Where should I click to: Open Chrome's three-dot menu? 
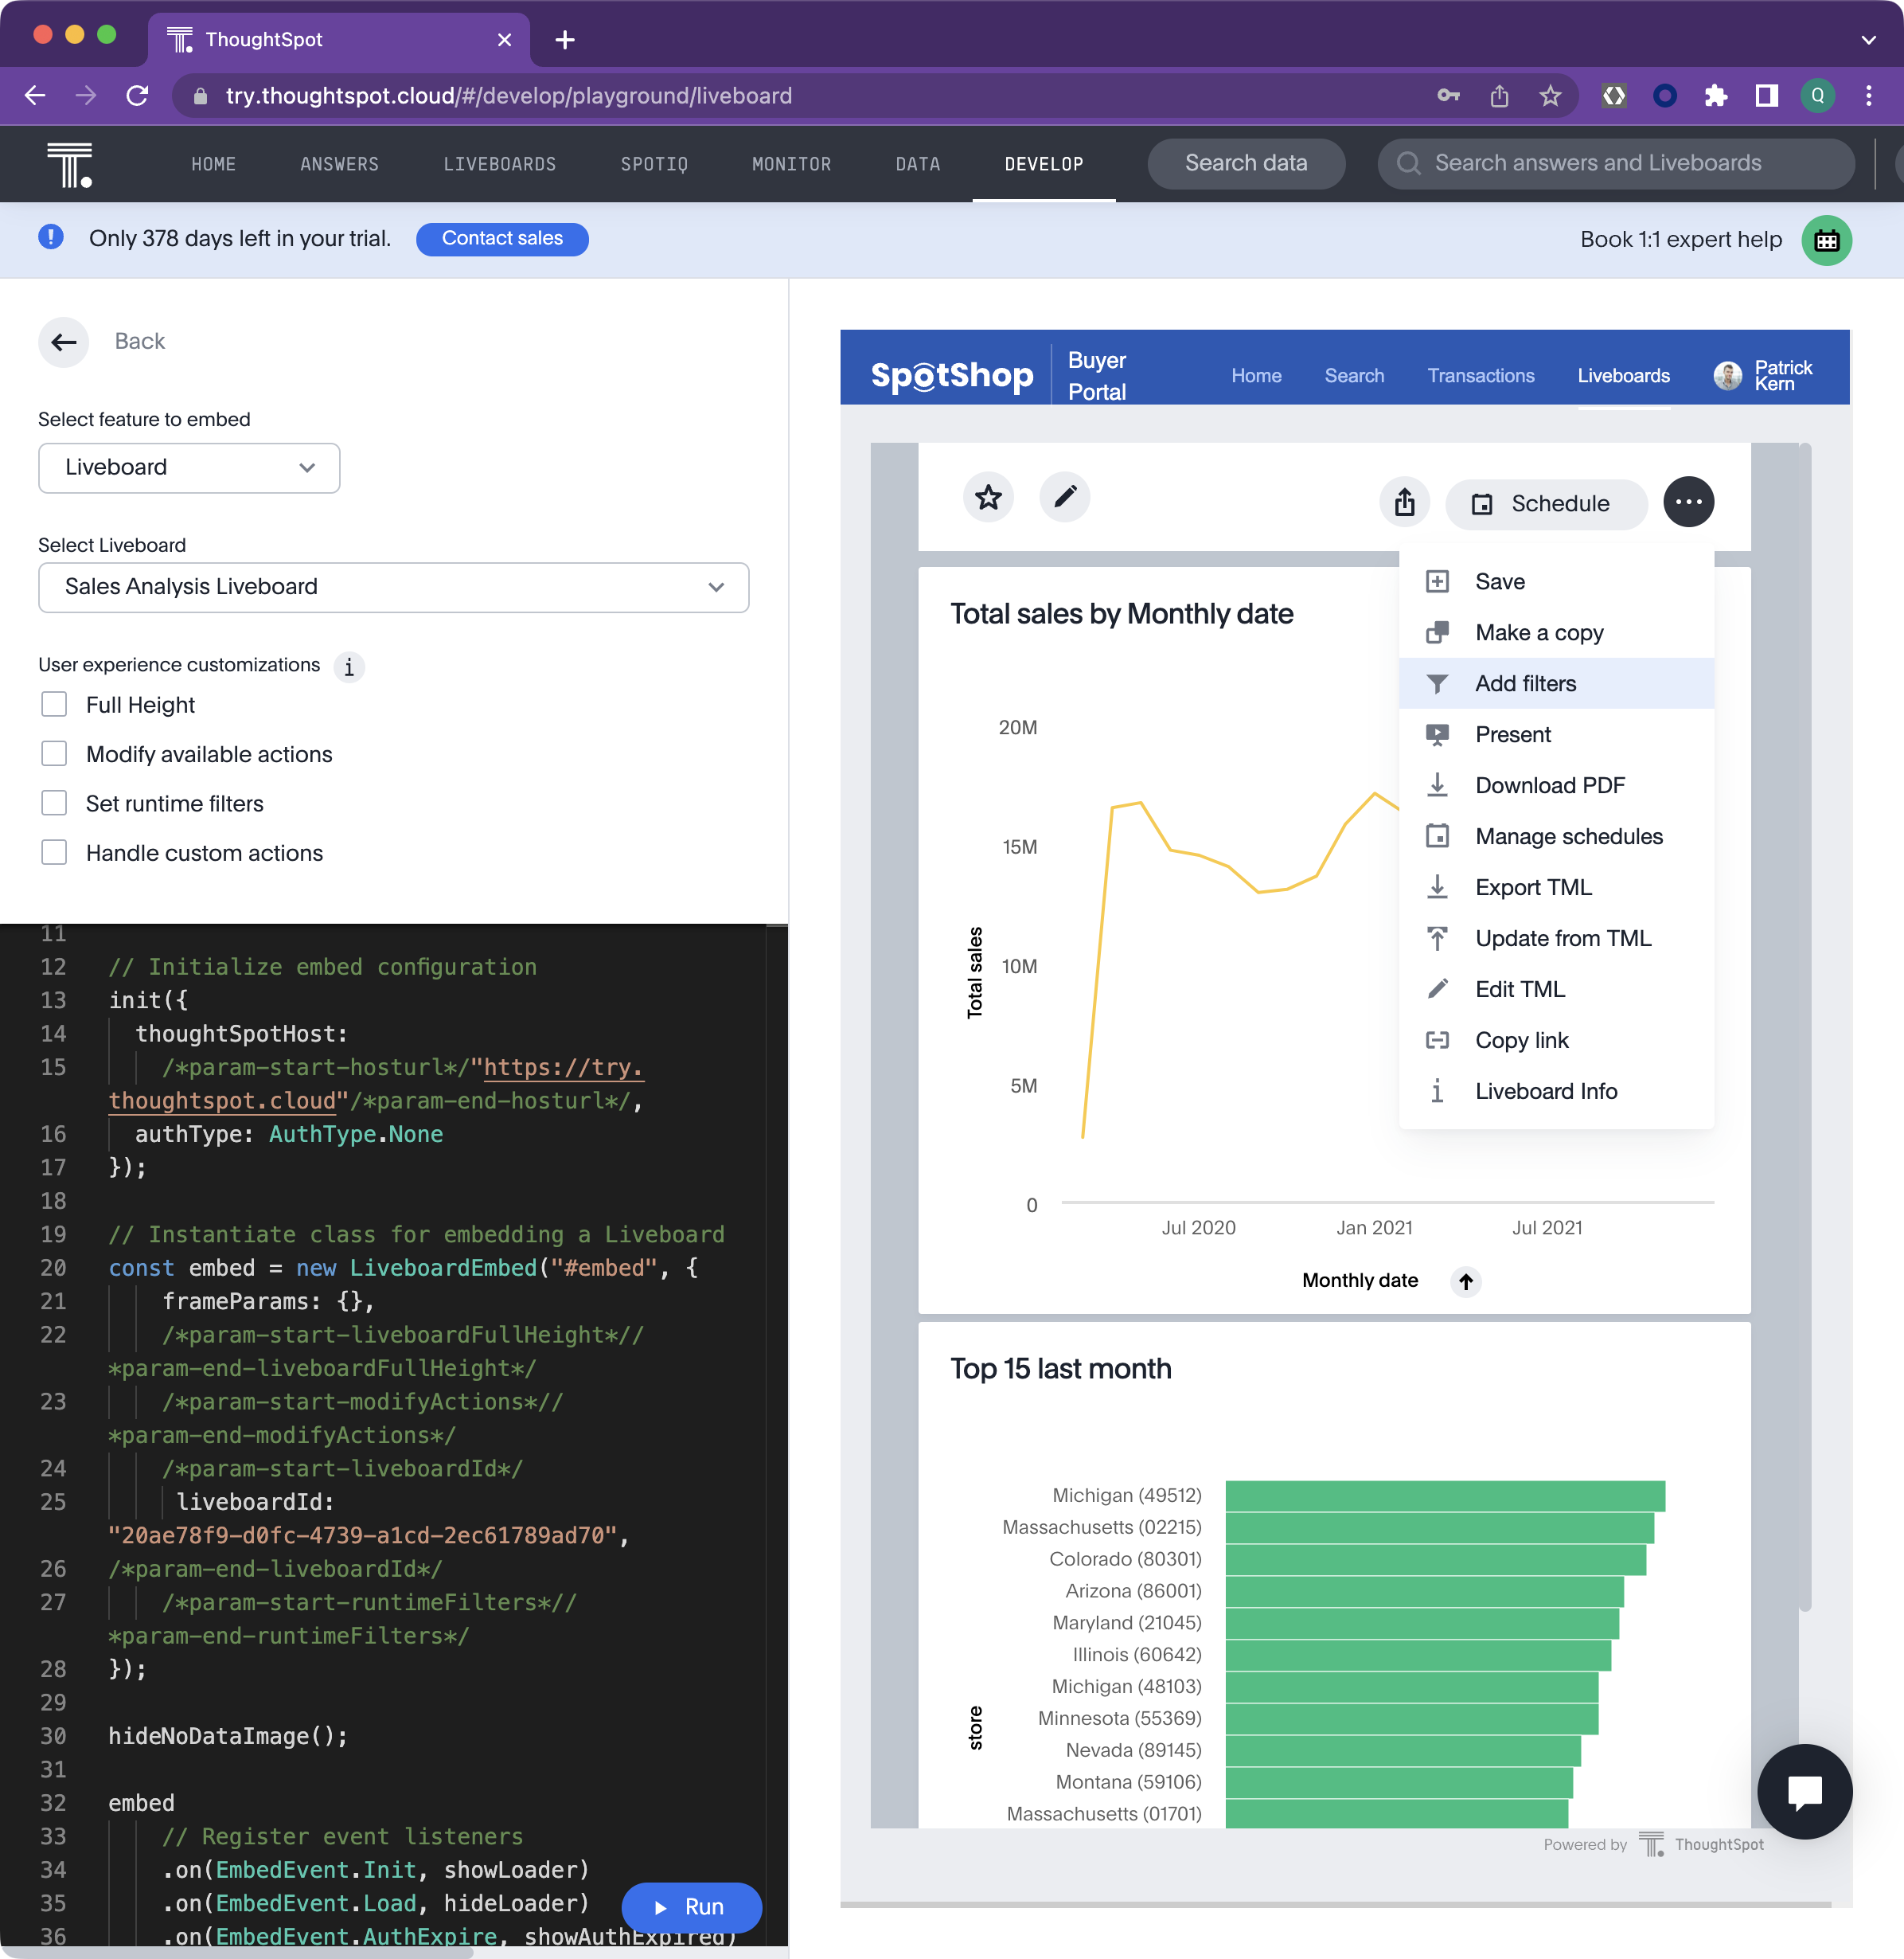tap(1868, 96)
